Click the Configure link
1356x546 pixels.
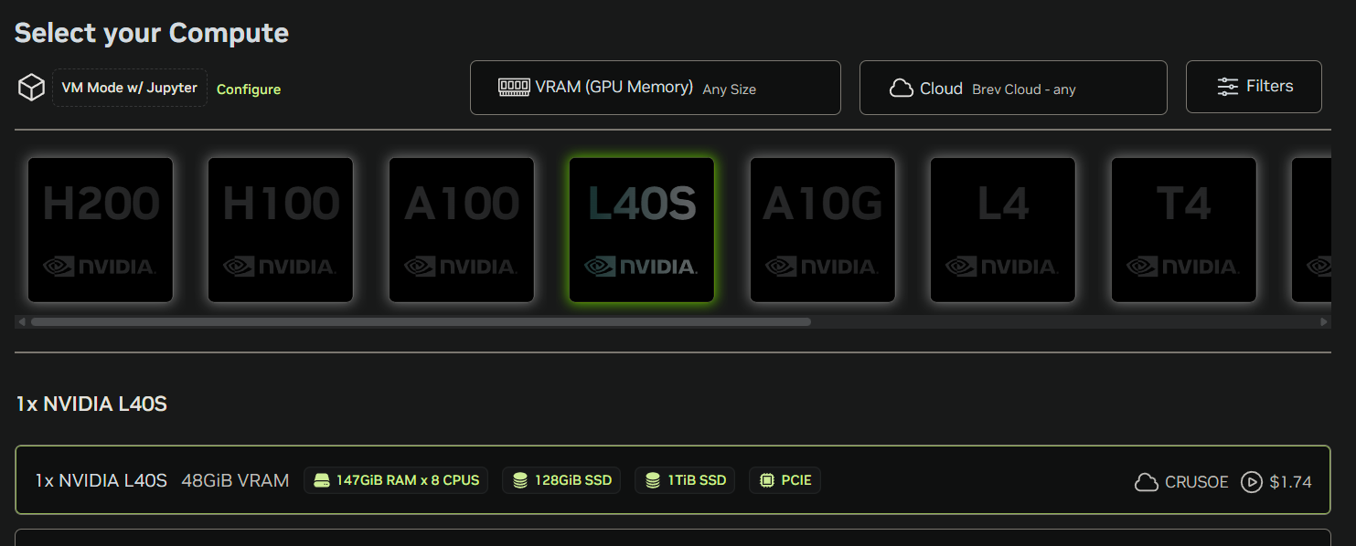[249, 89]
